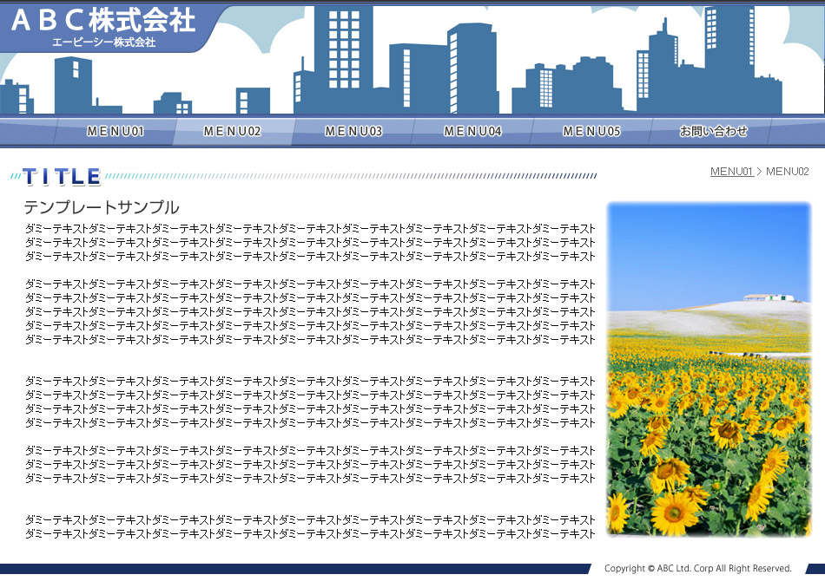Open the お問い合わせ contact page
The image size is (825, 581).
[x=712, y=131]
